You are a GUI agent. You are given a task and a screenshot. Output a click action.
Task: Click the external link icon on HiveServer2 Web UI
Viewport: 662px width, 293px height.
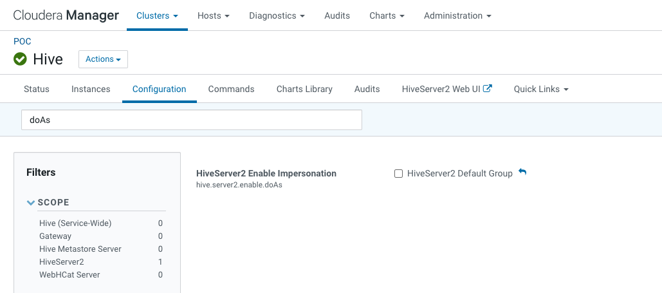488,89
